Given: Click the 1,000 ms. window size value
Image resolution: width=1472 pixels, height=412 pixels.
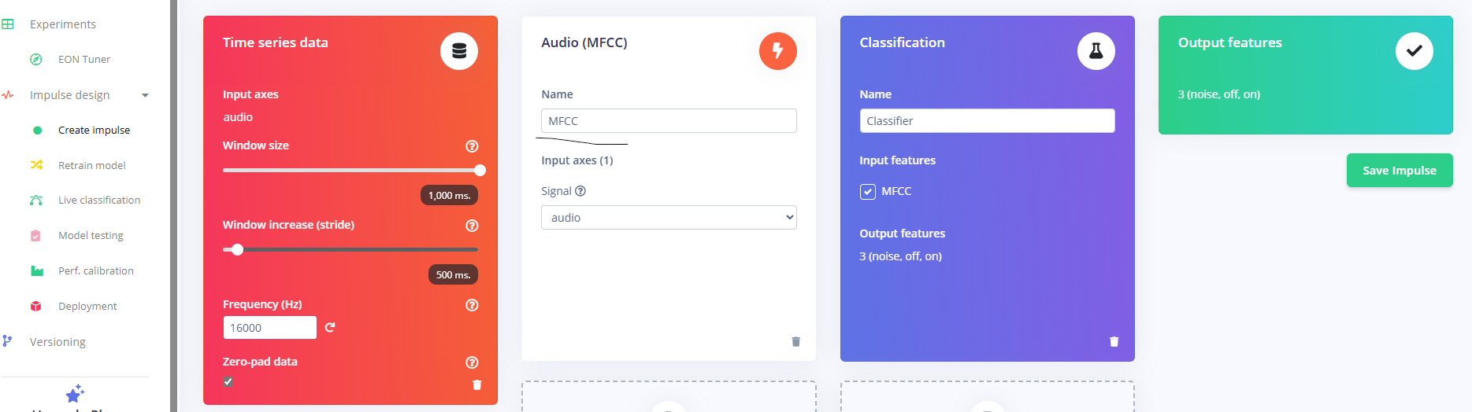Looking at the screenshot, I should [449, 196].
